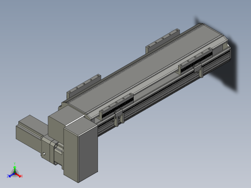
Task: Select the far rear mounting bracket with holes
Action: (163, 41)
